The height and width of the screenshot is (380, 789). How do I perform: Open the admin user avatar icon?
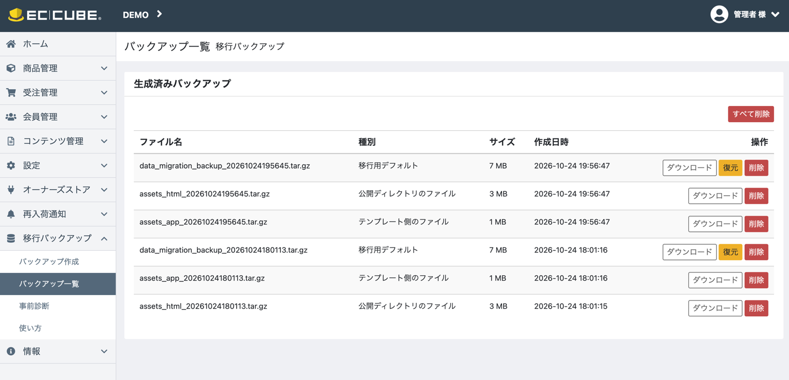(719, 15)
